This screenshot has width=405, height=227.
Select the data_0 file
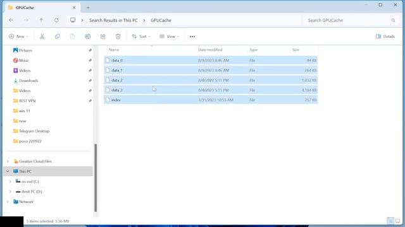[211, 61]
